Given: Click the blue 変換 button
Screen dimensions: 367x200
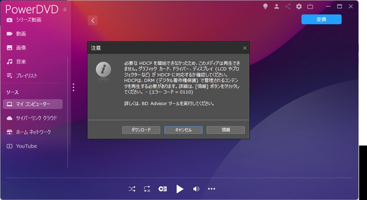Looking at the screenshot, I should click(x=321, y=19).
